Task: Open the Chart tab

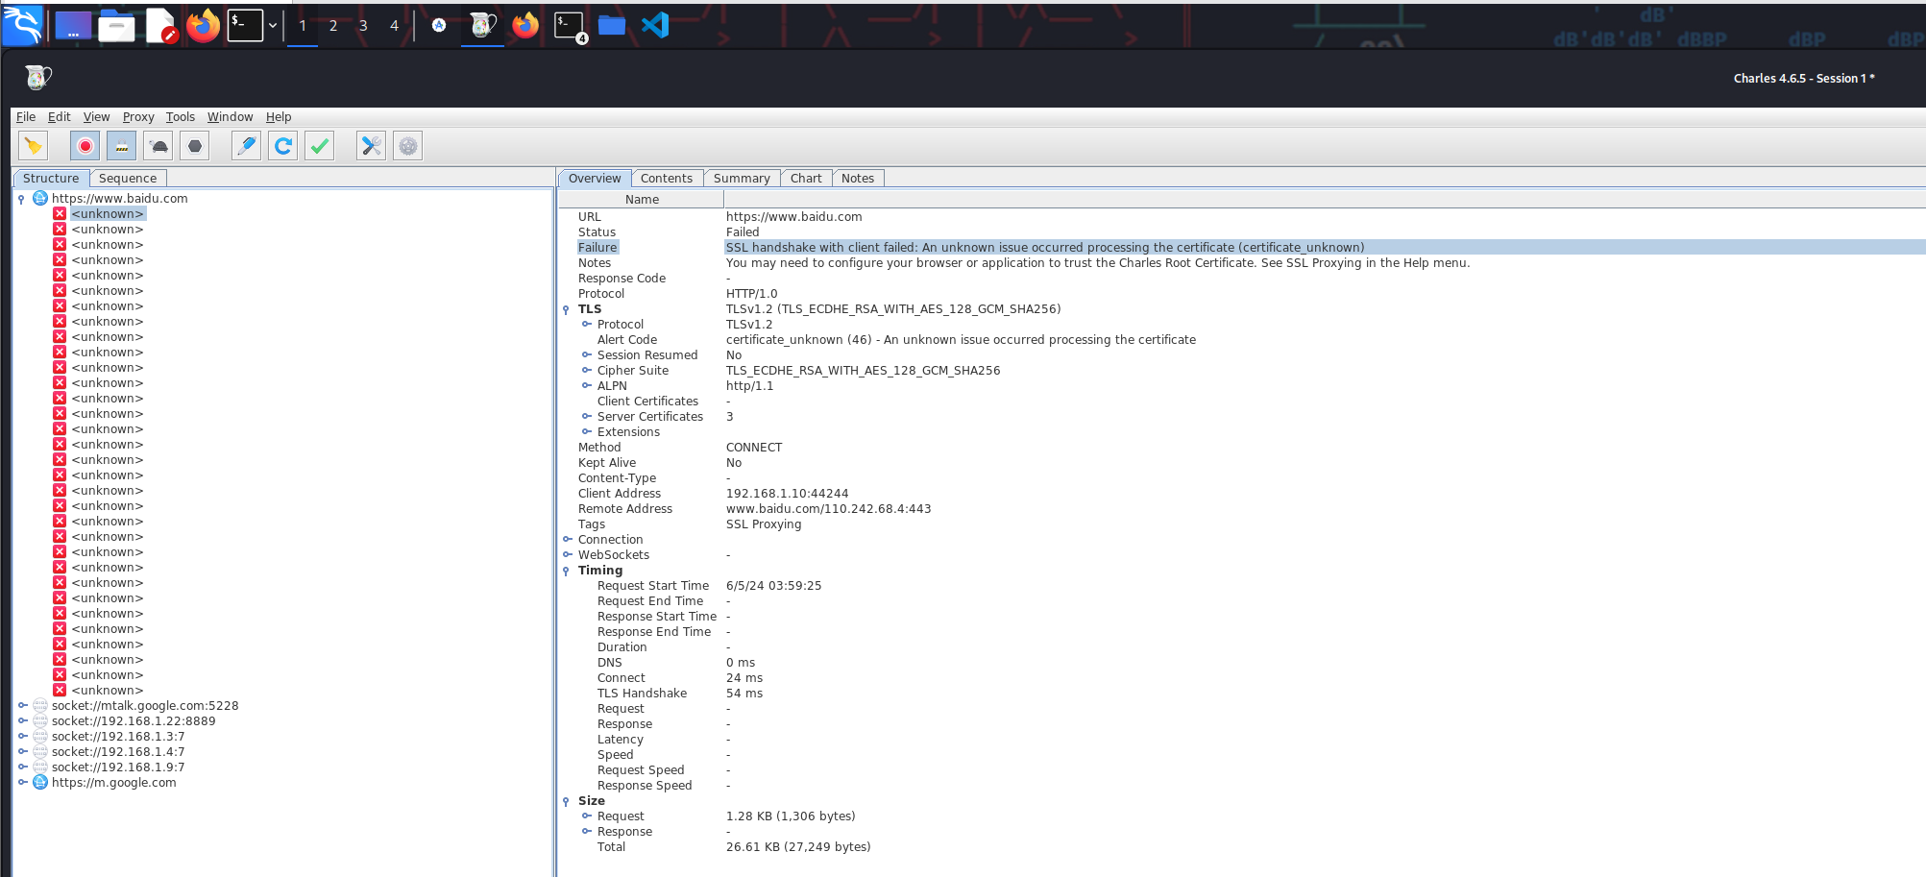Action: 806,179
